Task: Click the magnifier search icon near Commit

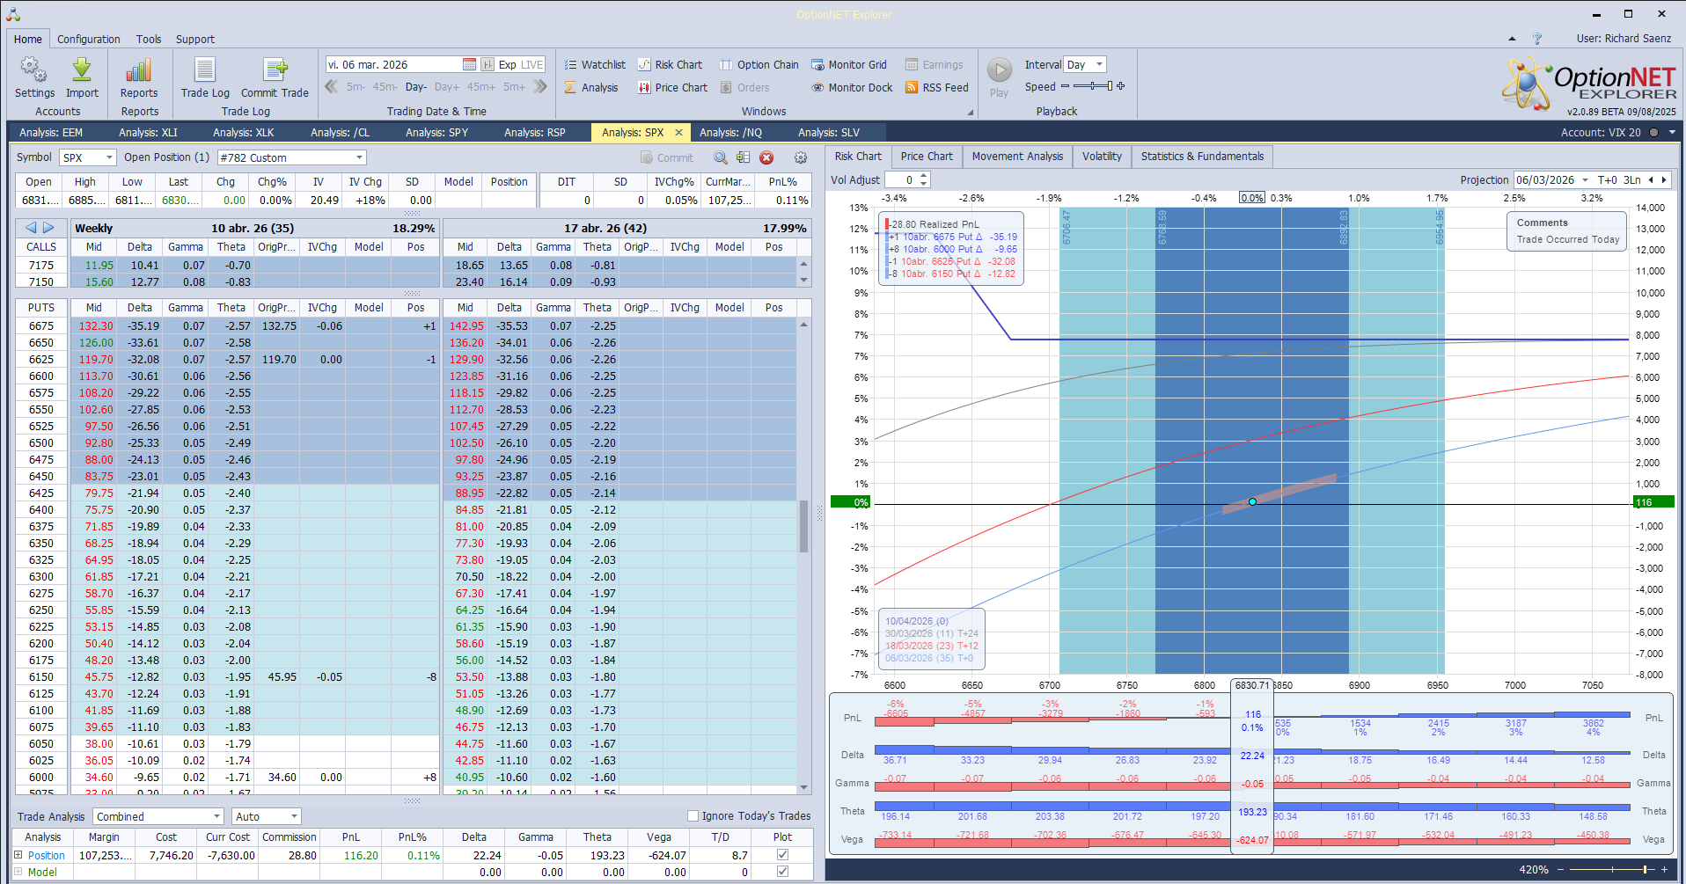Action: coord(721,157)
